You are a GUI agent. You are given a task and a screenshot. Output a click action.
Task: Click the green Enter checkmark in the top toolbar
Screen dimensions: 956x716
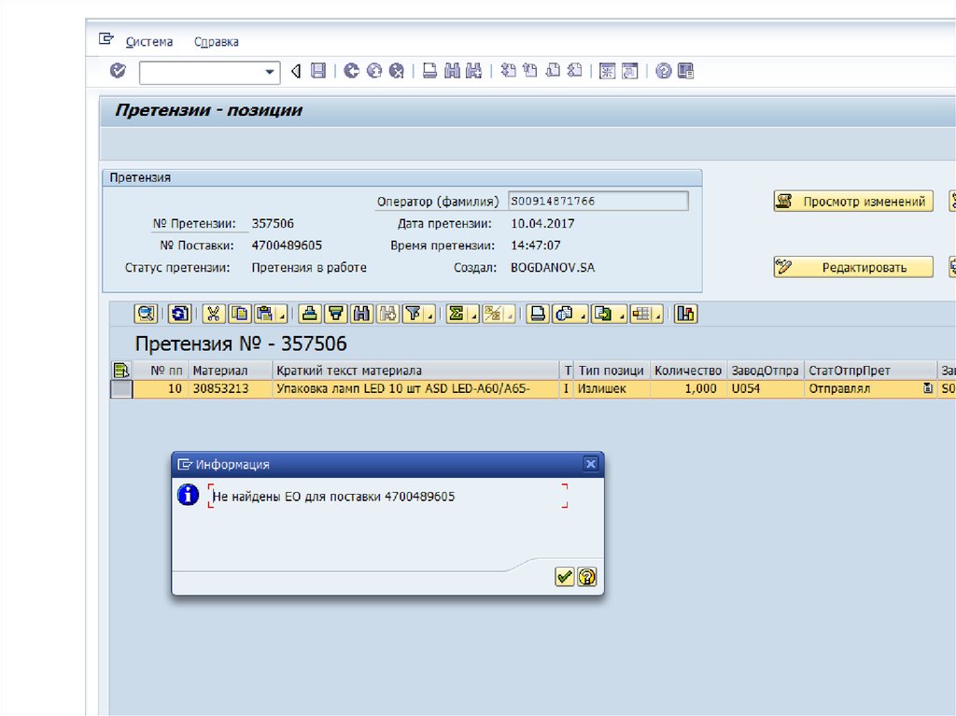(x=118, y=71)
